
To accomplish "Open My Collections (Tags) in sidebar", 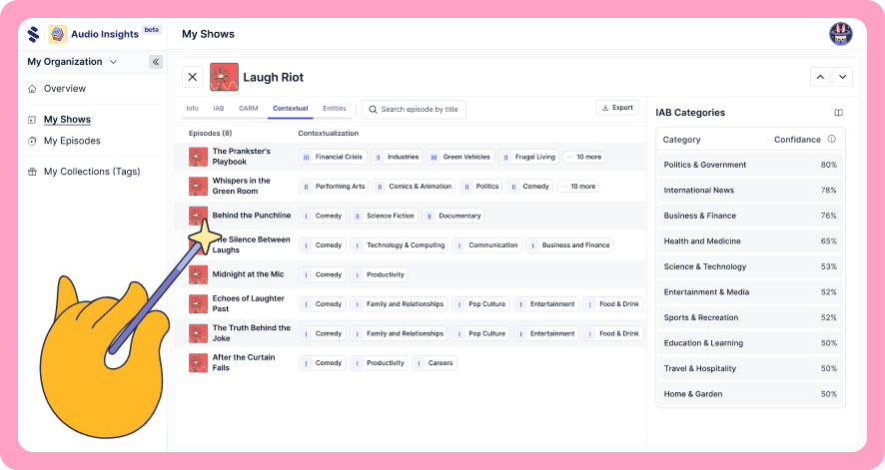I will click(91, 172).
